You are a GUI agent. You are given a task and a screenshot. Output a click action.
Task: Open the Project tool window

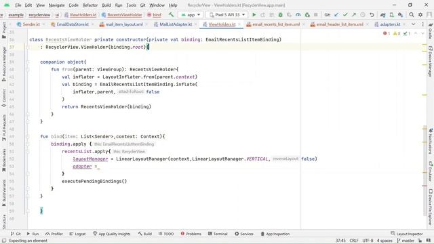[4, 30]
